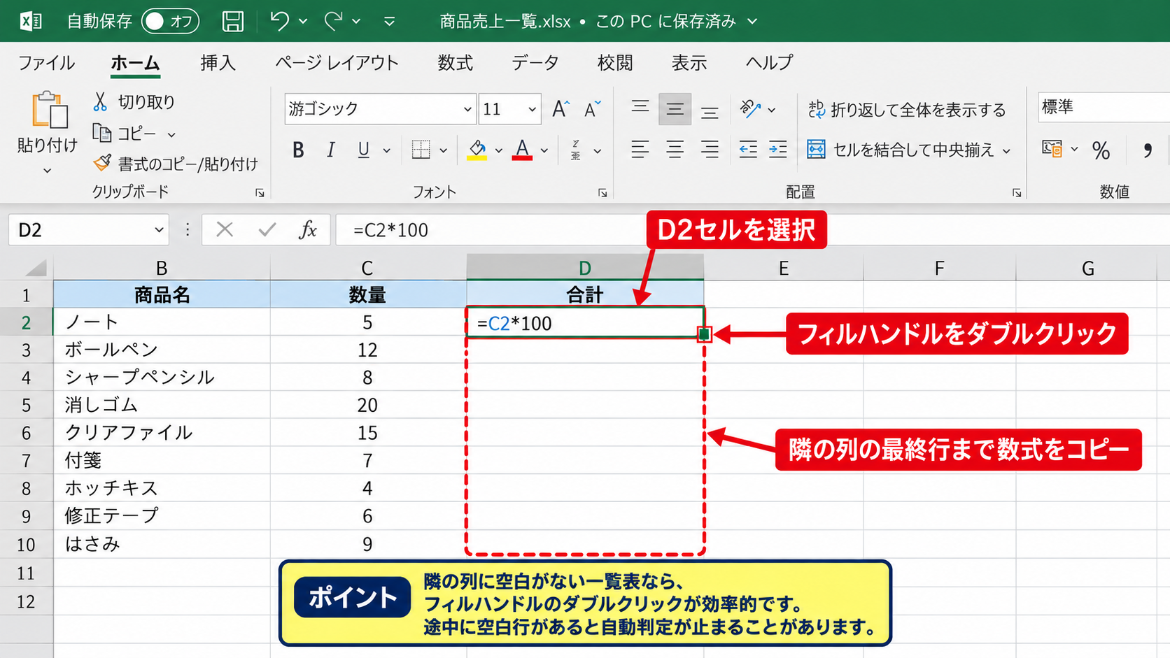Viewport: 1170px width, 658px height.
Task: Click in the formula bar =C2*100
Action: tap(753, 230)
